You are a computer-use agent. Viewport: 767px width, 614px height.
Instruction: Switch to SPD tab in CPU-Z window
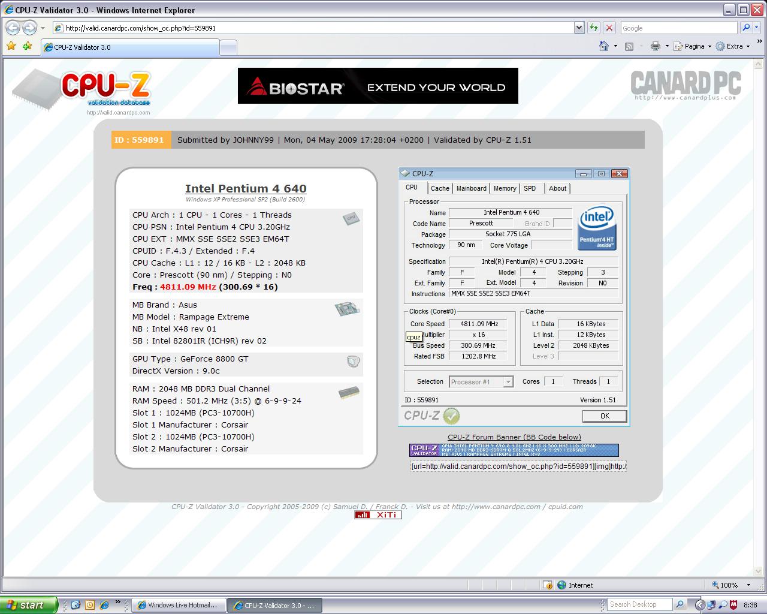[x=530, y=188]
